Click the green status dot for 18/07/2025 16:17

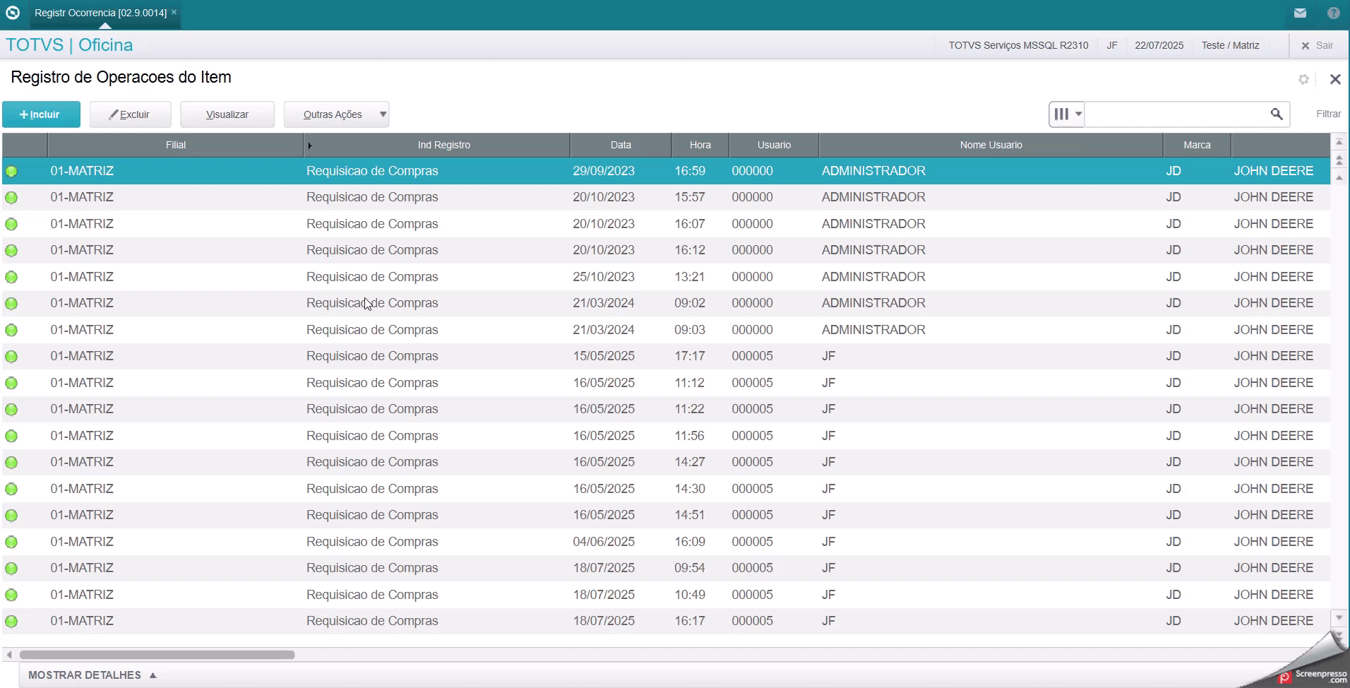11,621
